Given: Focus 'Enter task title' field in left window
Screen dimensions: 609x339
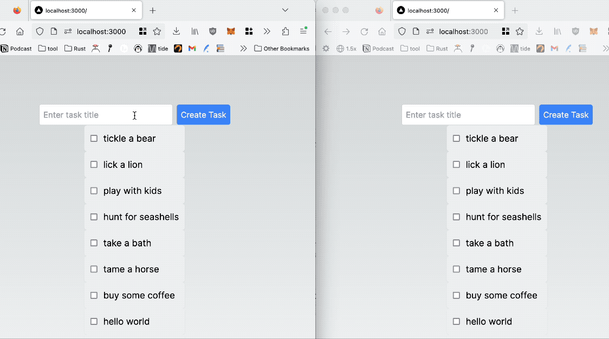Looking at the screenshot, I should (x=106, y=115).
